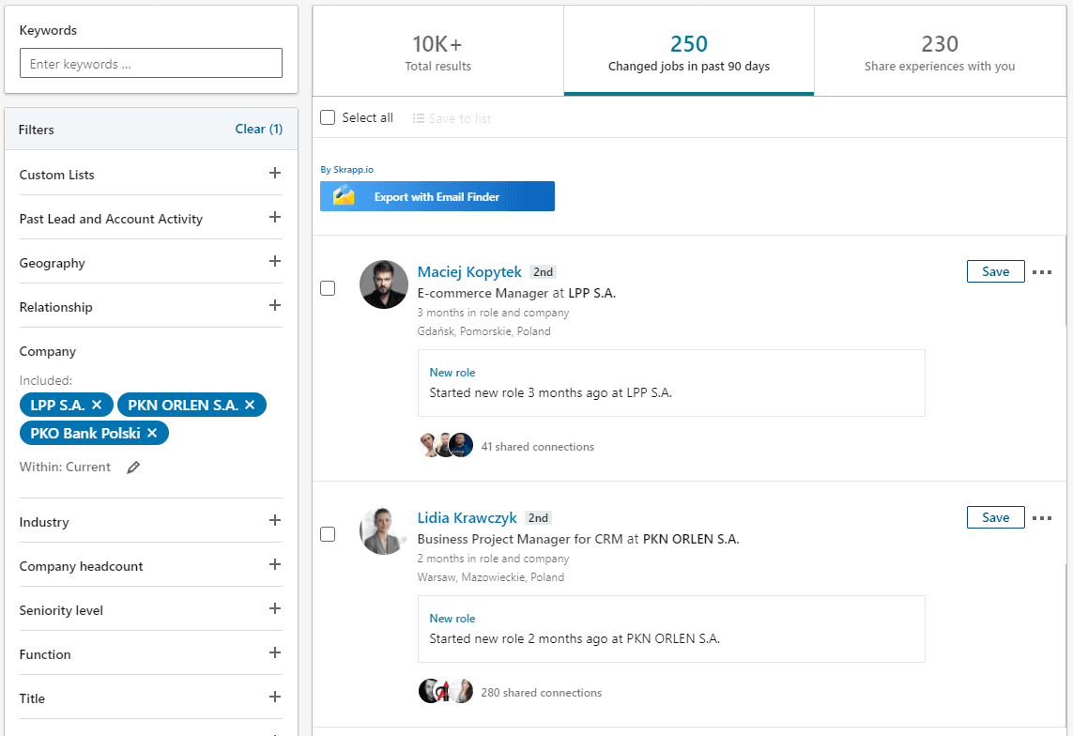
Task: Click the Skrapp envelope icon on export button
Action: tap(344, 196)
